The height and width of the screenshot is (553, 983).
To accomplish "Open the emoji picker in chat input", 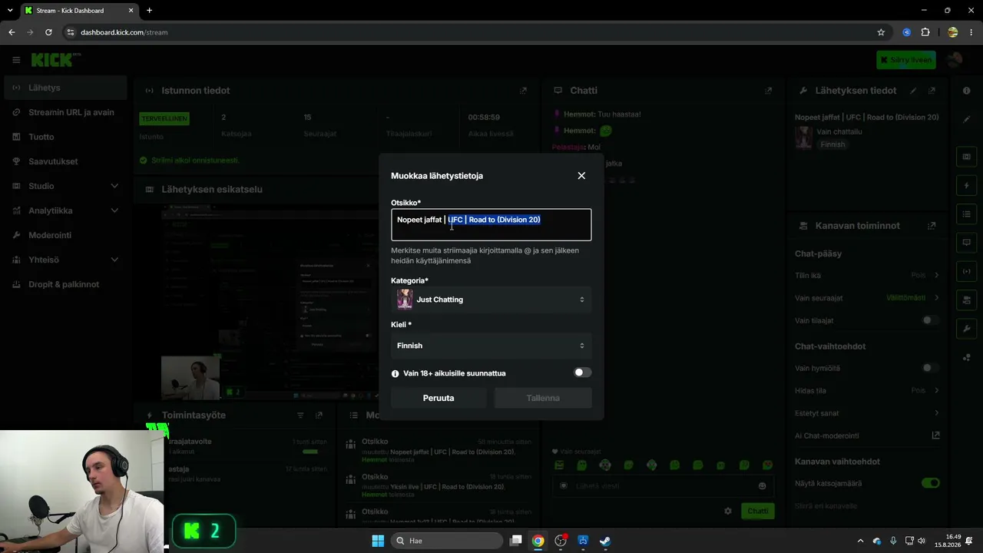I will [762, 486].
